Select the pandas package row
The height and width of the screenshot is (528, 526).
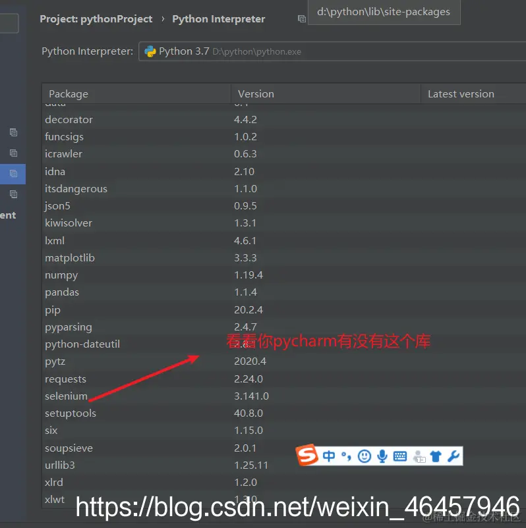(284, 292)
